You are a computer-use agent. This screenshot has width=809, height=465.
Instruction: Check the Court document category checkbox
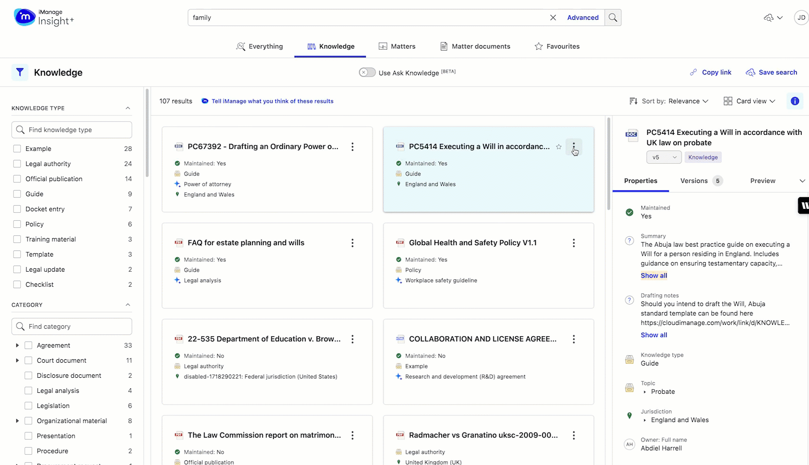coord(28,360)
